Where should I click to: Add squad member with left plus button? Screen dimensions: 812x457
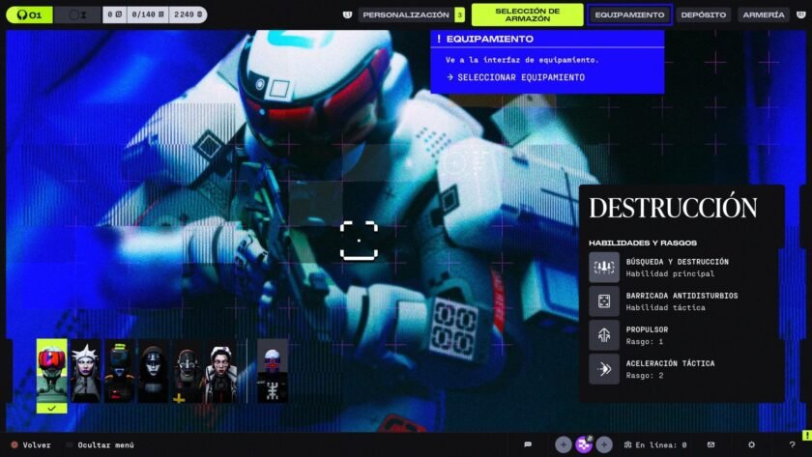tap(563, 444)
